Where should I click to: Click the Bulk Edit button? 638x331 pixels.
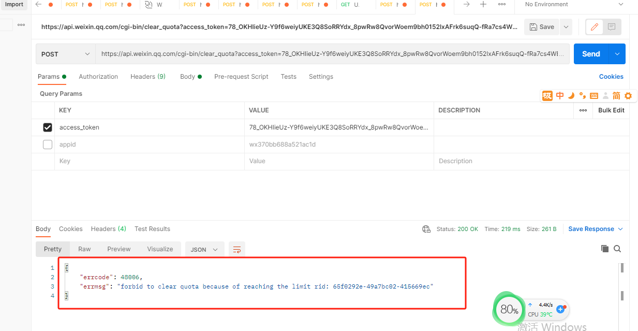coord(611,110)
